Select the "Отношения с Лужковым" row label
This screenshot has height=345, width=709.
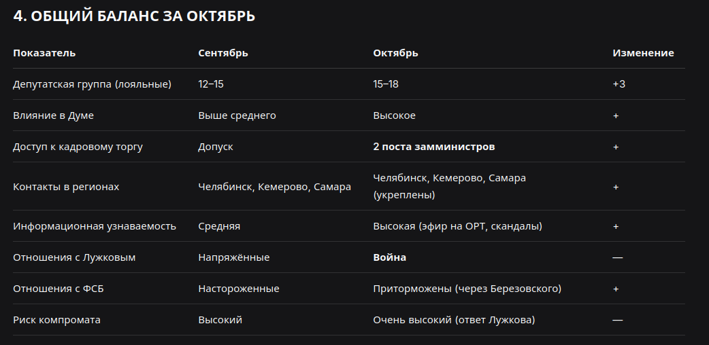click(x=74, y=257)
